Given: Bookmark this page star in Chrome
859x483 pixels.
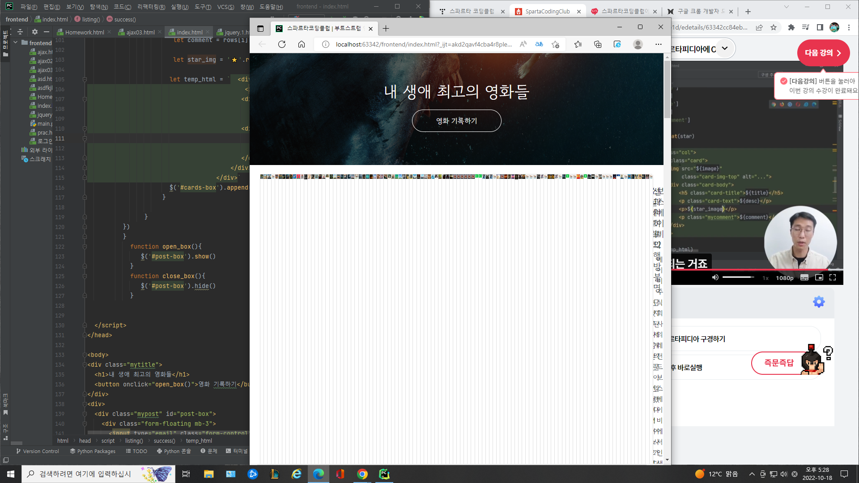Looking at the screenshot, I should tap(774, 27).
